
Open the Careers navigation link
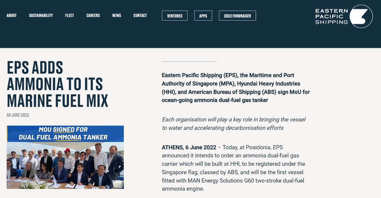[x=93, y=15]
